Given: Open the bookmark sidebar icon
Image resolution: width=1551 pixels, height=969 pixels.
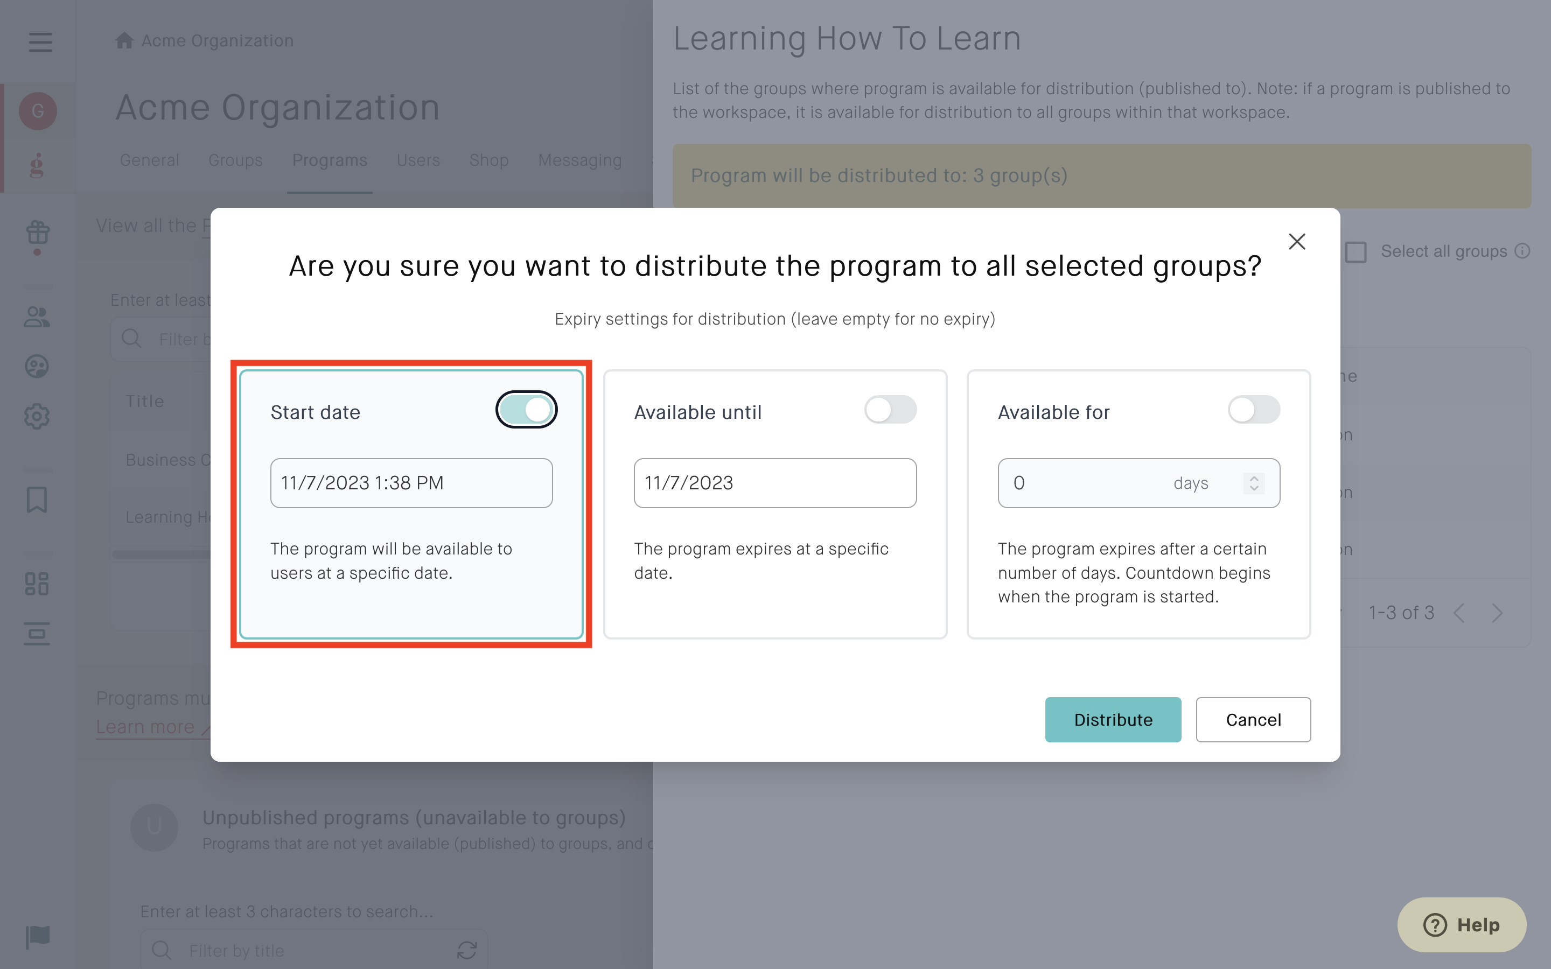Looking at the screenshot, I should [x=37, y=499].
